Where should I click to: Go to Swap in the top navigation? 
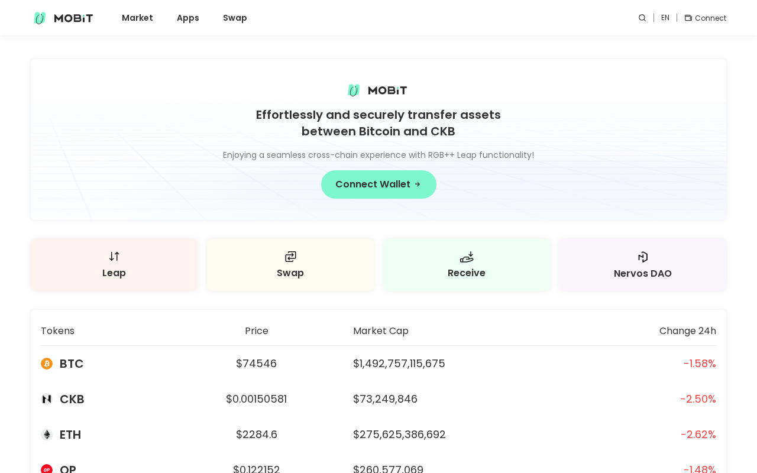click(235, 18)
